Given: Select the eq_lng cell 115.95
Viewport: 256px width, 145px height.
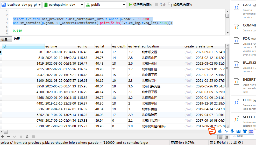Looking at the screenshot, I should 86,86.
